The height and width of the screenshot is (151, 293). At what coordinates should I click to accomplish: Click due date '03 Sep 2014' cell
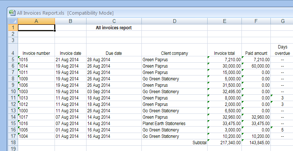114,91
